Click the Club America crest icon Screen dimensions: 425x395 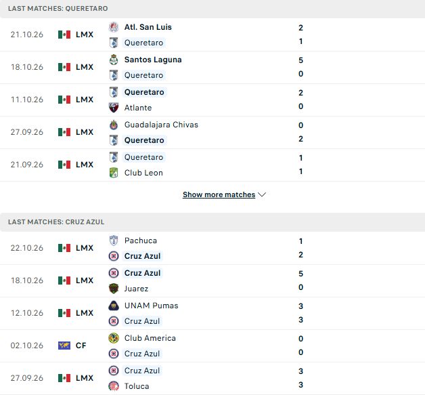click(x=114, y=338)
